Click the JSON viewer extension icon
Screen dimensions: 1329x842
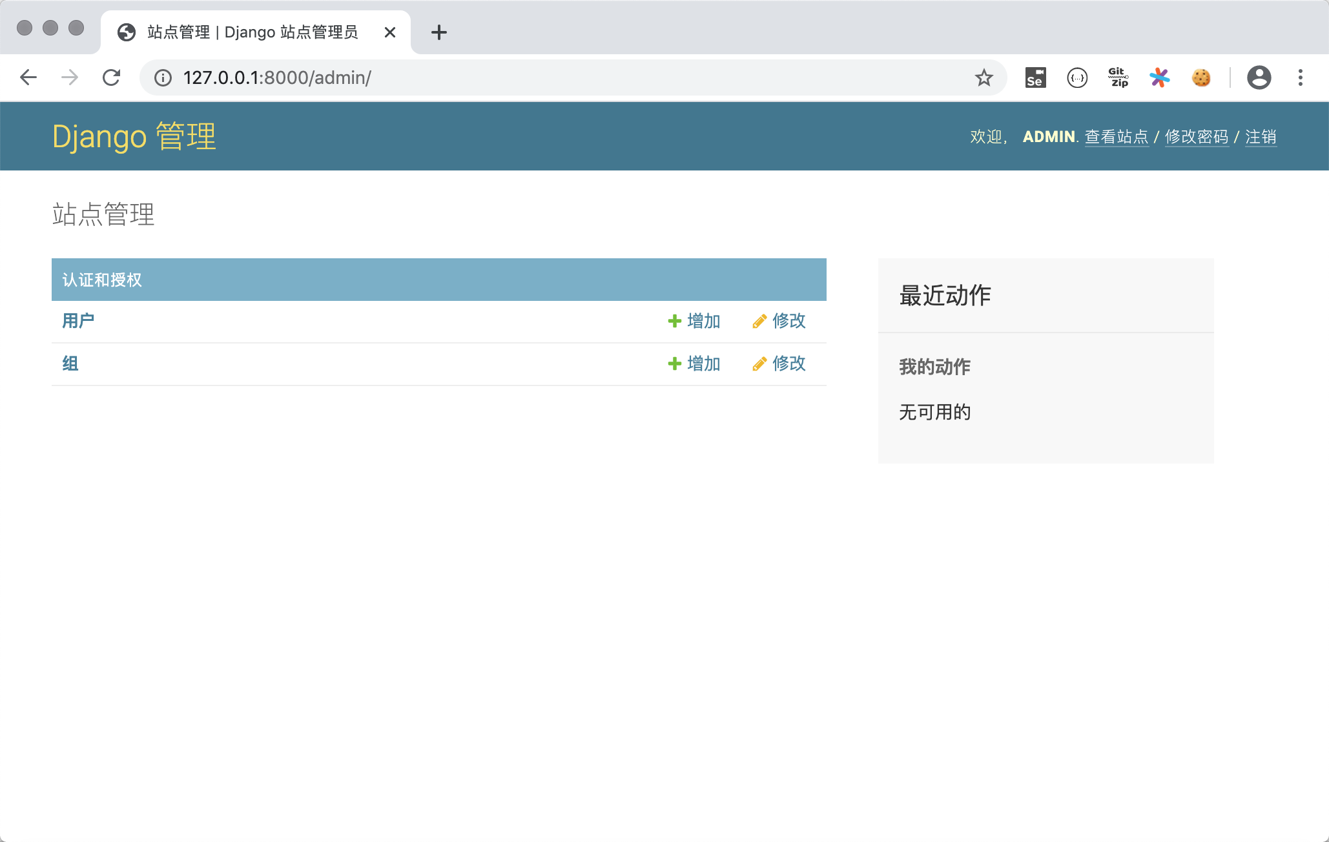click(1077, 77)
